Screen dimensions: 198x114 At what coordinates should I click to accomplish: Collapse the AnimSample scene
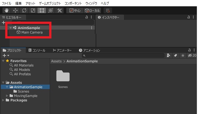(x=11, y=28)
